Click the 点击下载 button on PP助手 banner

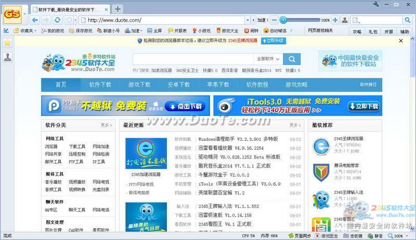185,106
